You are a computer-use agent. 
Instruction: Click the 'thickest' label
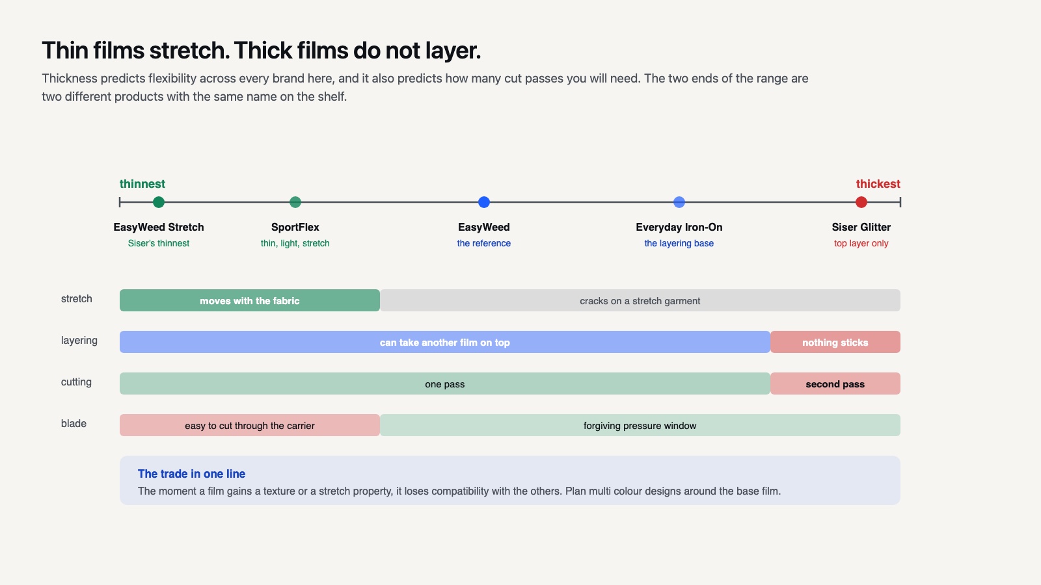(878, 184)
